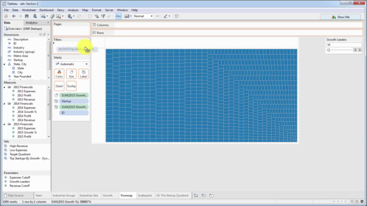Click the highlight pen toolbar icon
367x206 pixels.
[x=165, y=16]
